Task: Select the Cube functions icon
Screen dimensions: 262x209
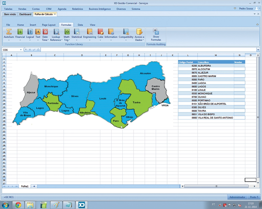Action: click(100, 32)
